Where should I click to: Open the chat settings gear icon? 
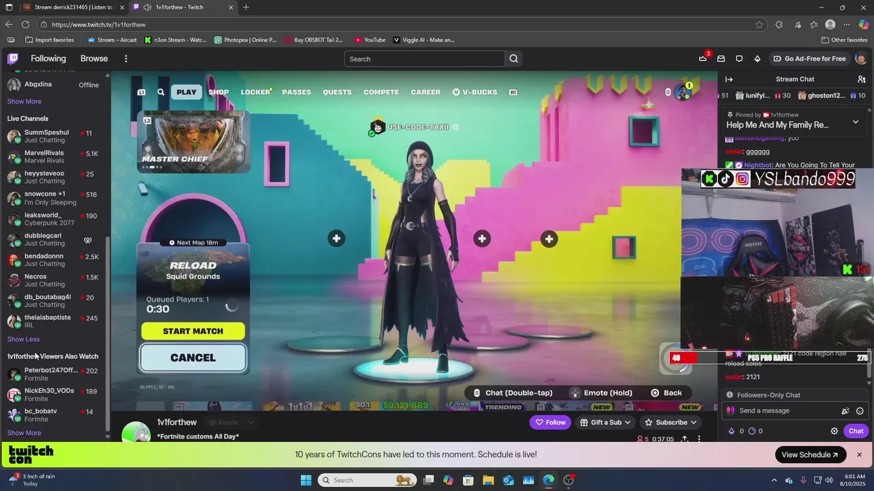coord(834,431)
